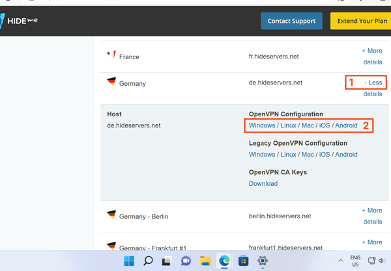Select the berlin.hideservers.net hostname
The image size is (391, 271).
(280, 216)
